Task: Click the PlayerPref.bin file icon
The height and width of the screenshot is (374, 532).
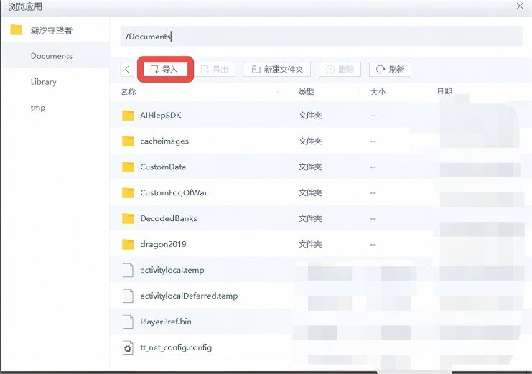Action: (x=128, y=322)
